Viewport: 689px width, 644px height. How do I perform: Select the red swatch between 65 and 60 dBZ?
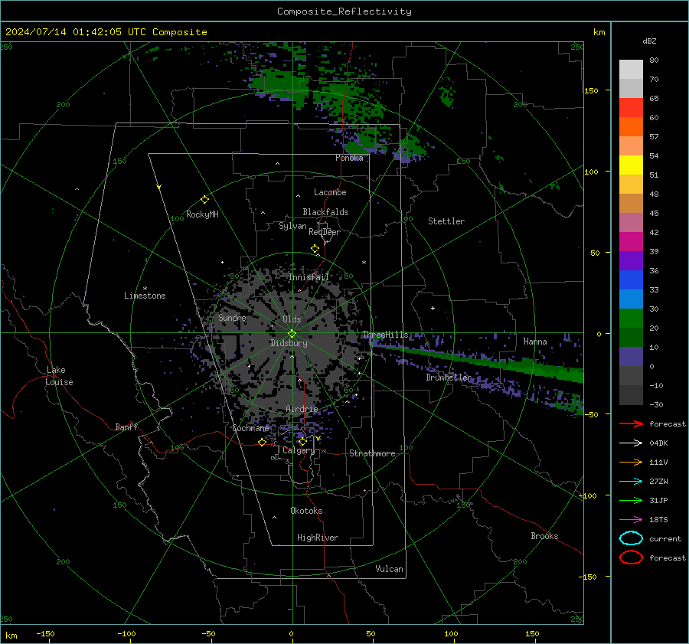click(631, 107)
